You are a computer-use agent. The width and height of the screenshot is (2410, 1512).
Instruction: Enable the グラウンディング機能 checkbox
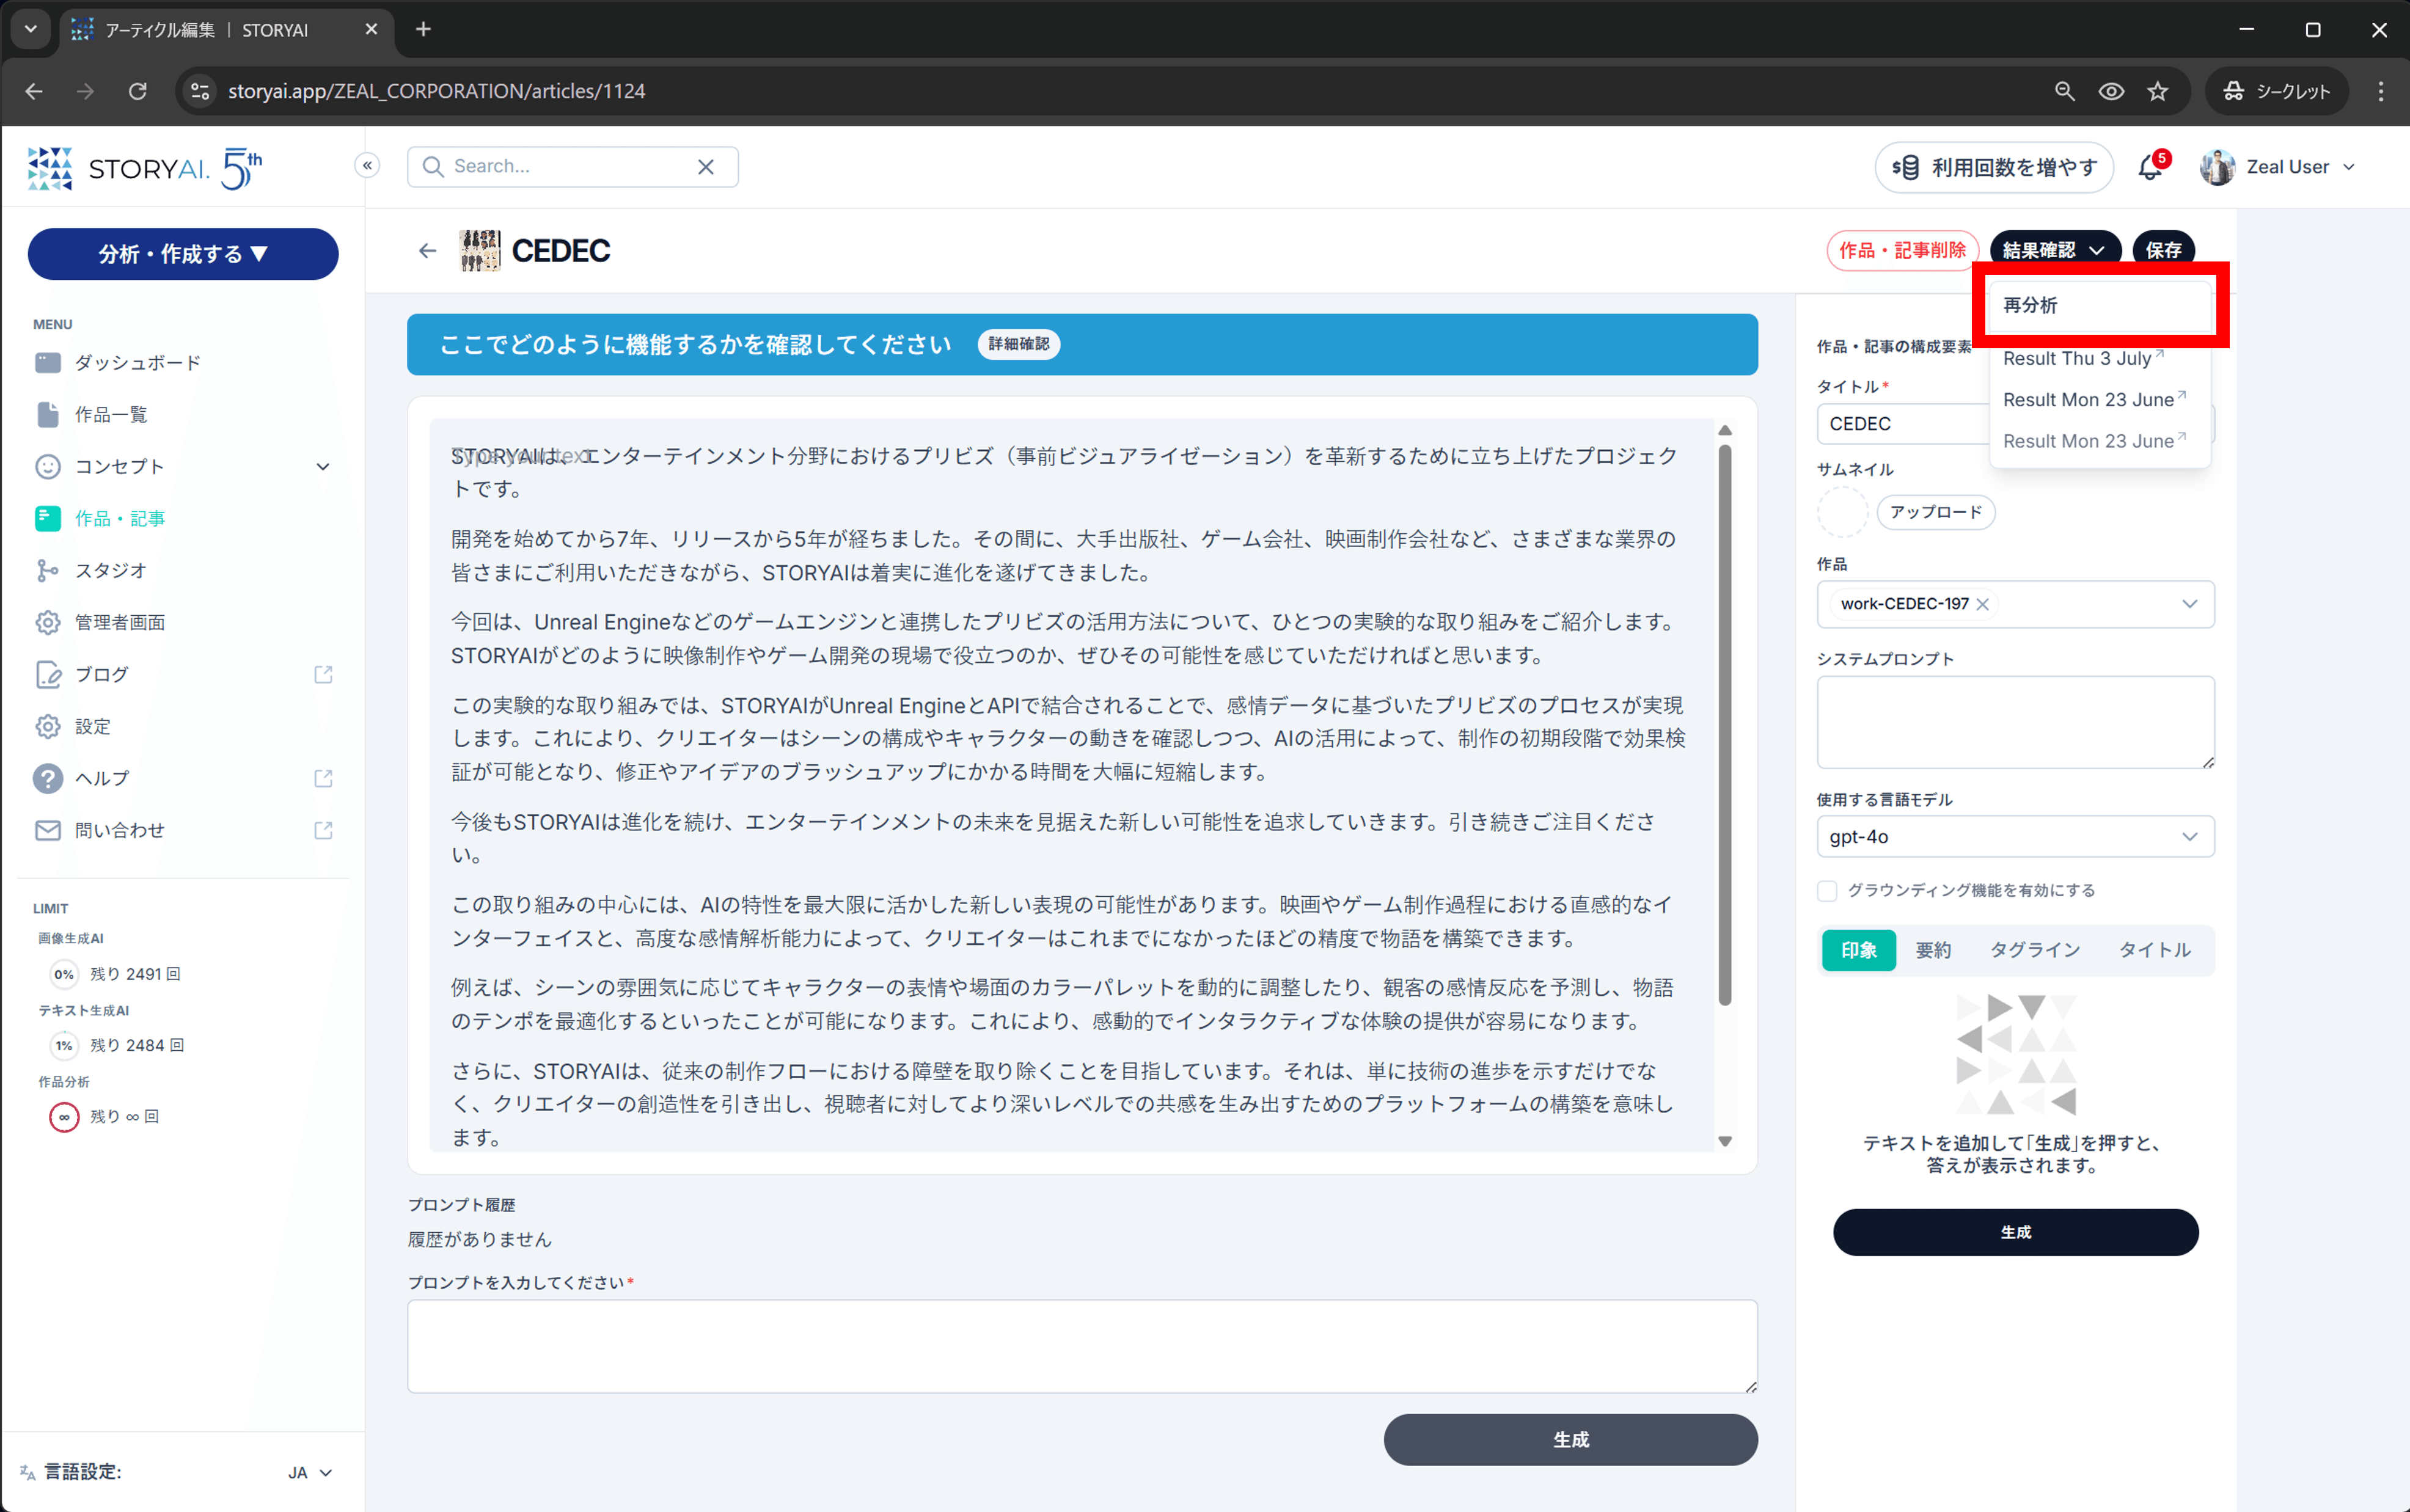tap(1827, 891)
